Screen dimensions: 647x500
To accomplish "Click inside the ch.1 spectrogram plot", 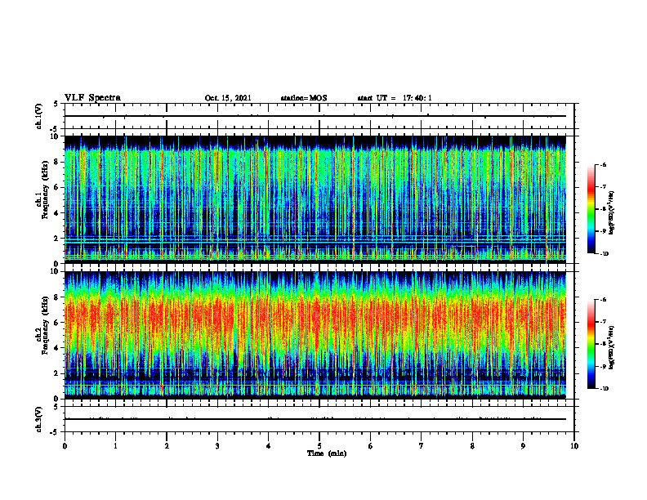I will pos(315,199).
